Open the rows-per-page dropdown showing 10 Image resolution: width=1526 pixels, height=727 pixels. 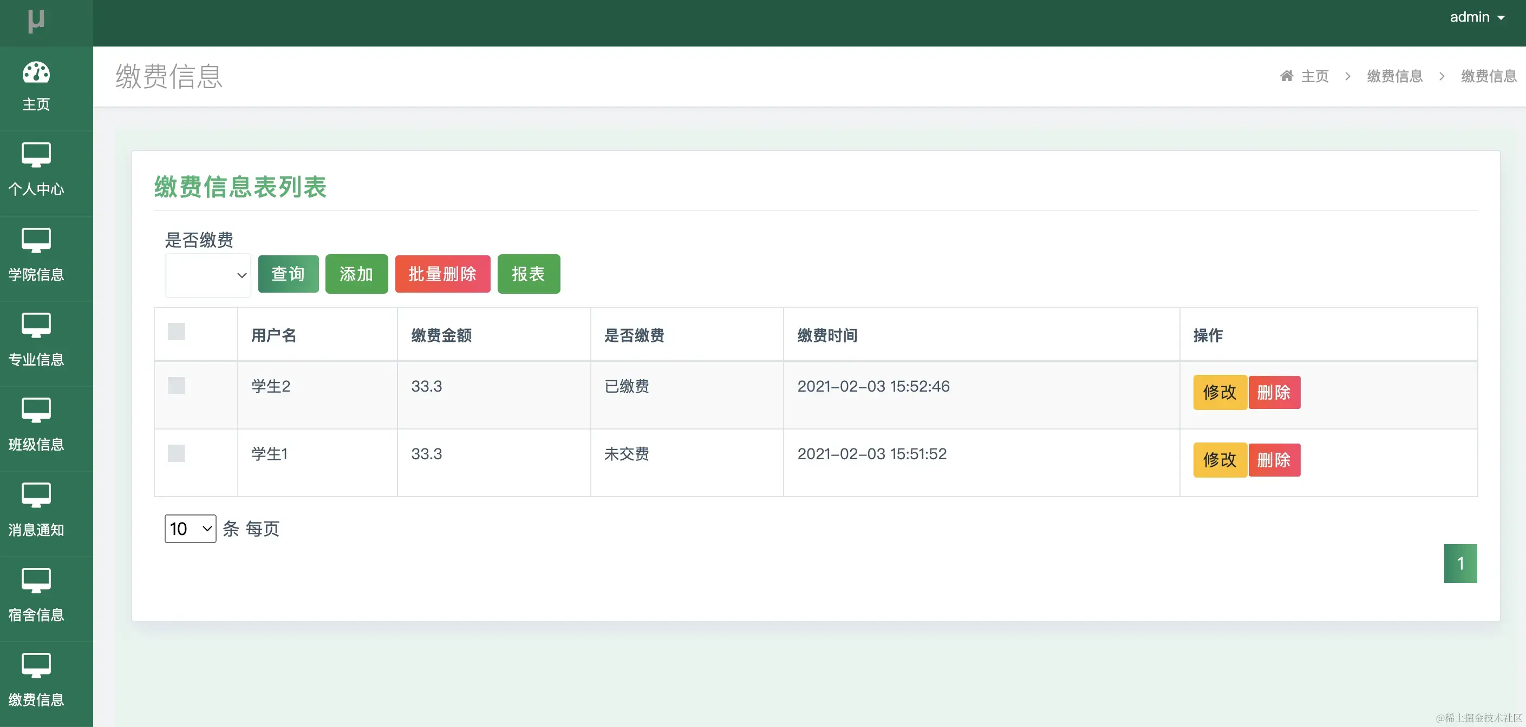[190, 529]
